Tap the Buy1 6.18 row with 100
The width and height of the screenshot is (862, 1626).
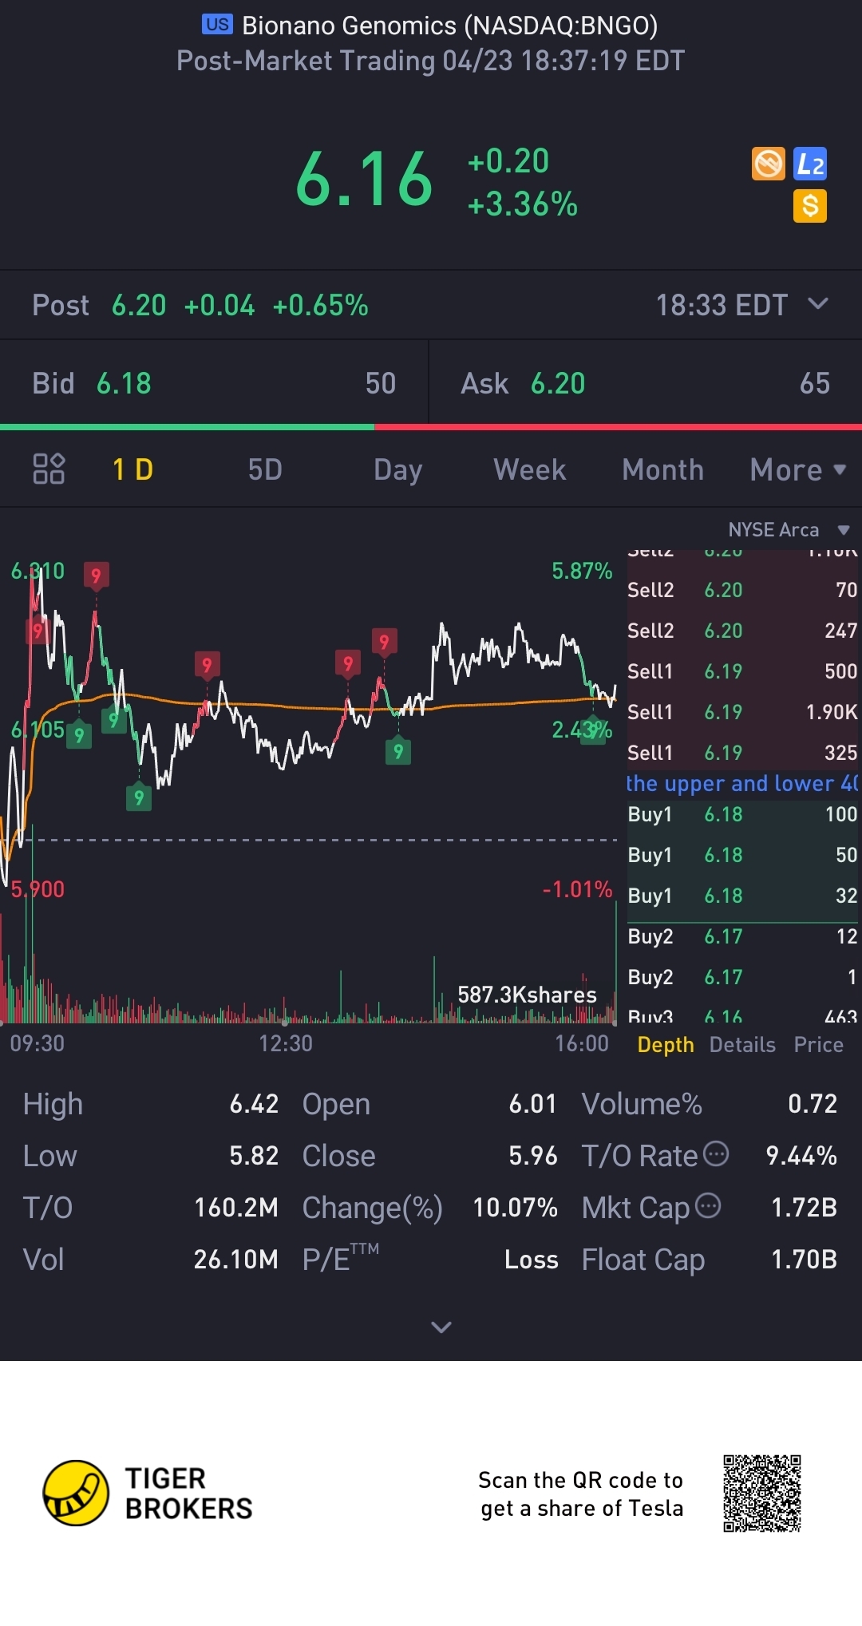pyautogui.click(x=742, y=814)
